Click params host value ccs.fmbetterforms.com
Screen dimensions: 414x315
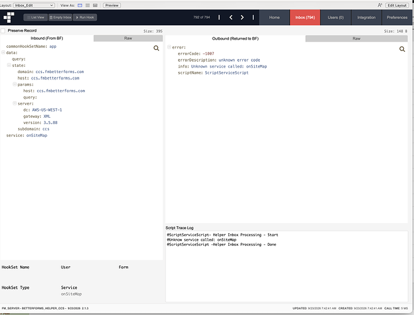click(61, 91)
